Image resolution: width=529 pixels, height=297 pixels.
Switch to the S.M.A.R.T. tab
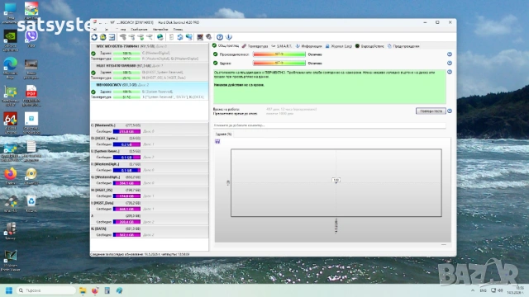282,46
